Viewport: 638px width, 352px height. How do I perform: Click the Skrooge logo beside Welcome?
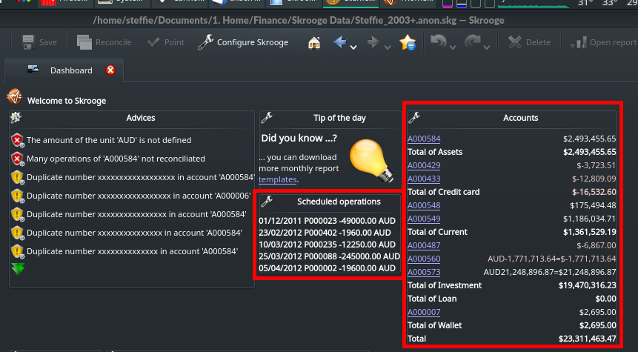click(x=14, y=96)
